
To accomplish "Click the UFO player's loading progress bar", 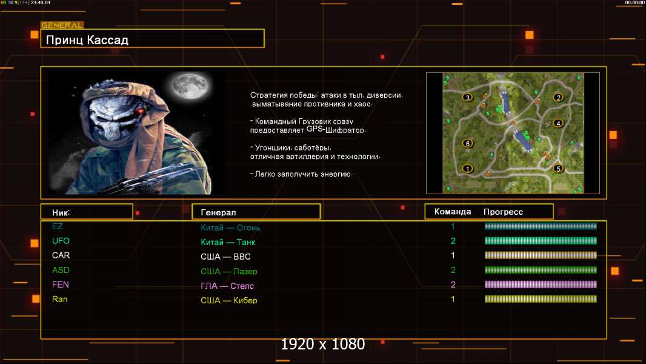I will click(541, 240).
